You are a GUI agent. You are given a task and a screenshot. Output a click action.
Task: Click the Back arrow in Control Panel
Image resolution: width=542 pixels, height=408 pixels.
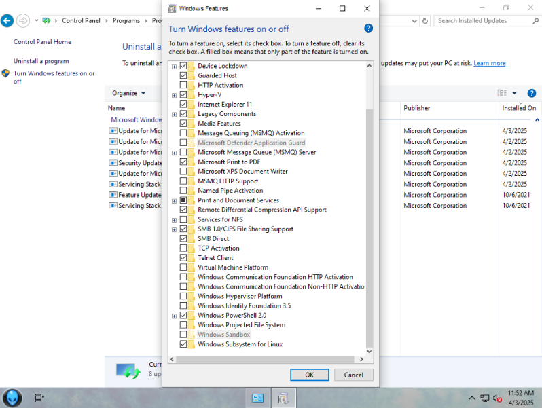7,21
